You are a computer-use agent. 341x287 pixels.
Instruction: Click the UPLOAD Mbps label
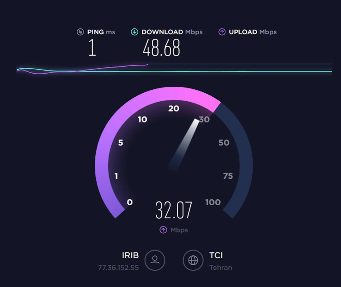[253, 32]
